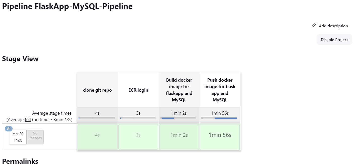Click the No Changes label on build #1
359x166 pixels.
click(35, 137)
